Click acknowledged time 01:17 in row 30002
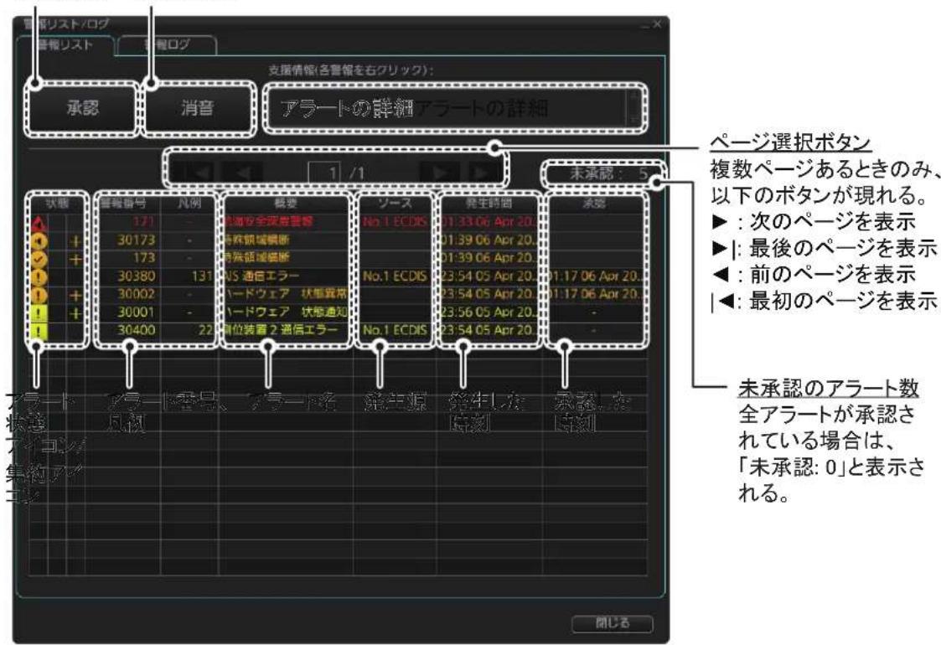The image size is (941, 645). 595,293
